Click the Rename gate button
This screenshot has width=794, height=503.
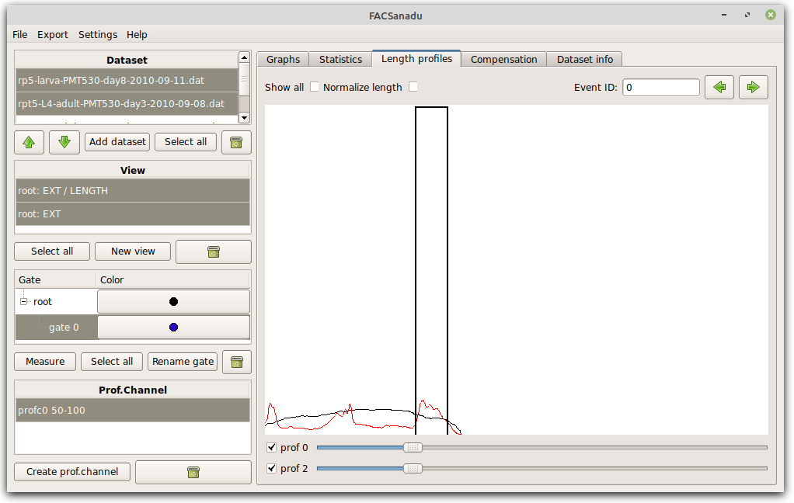tap(183, 361)
